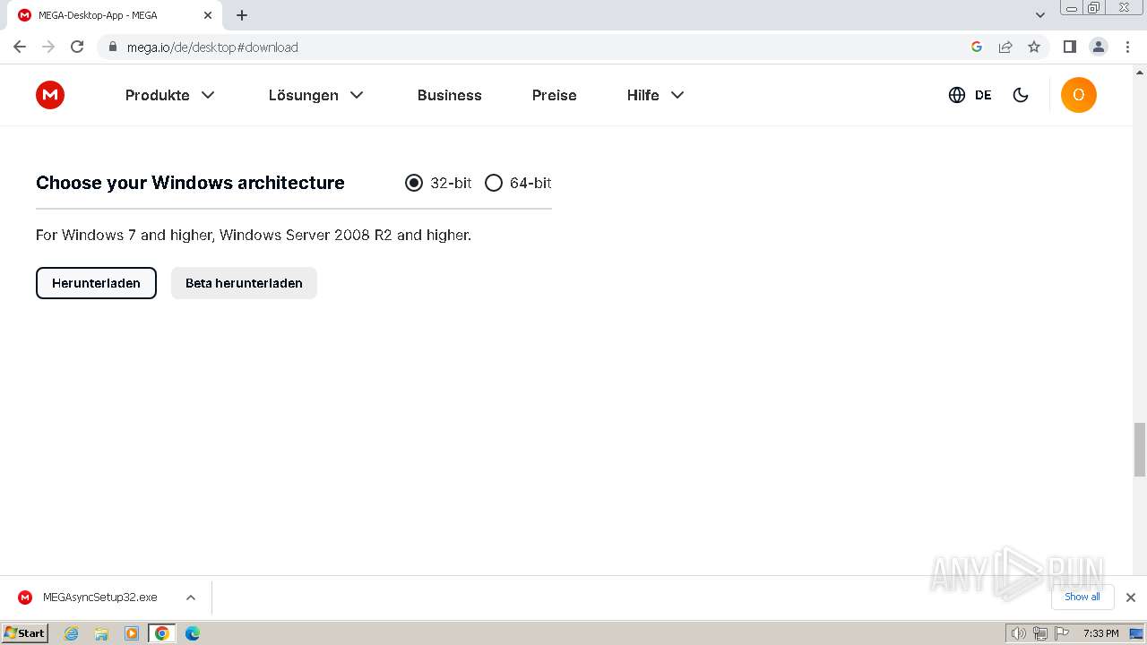Click the network tray icon
Screen dimensions: 1147x645
(x=1039, y=633)
